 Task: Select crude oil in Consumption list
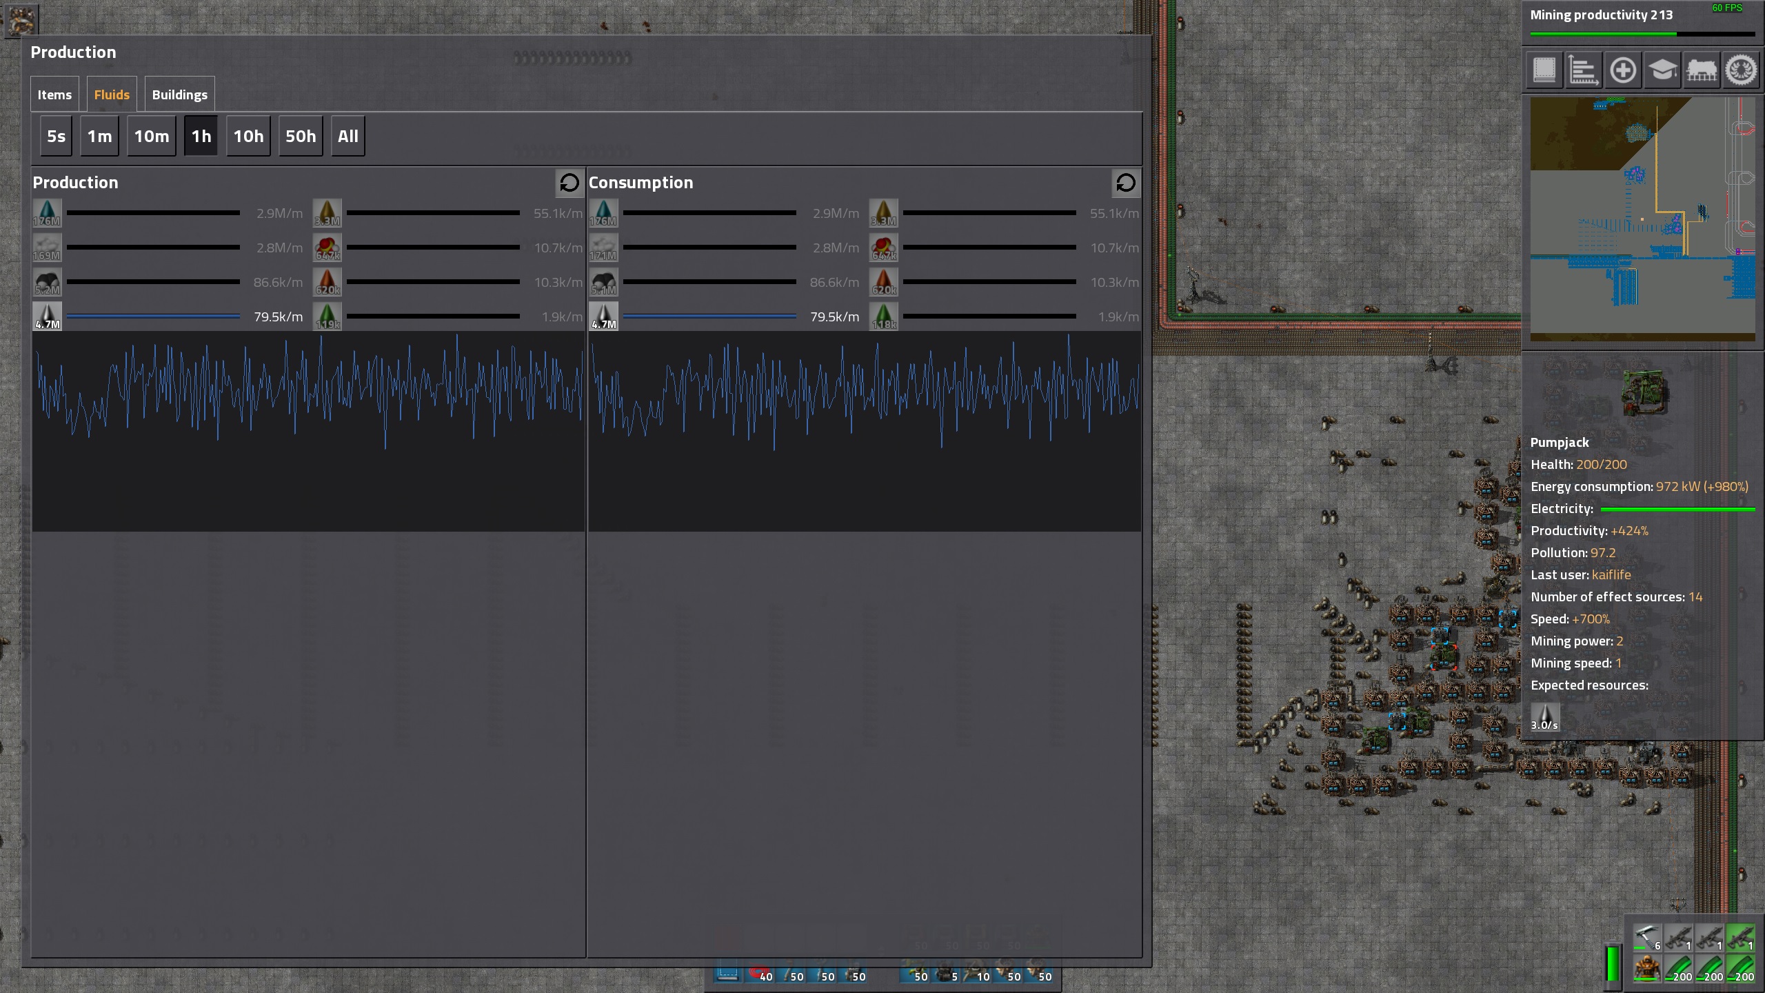(603, 317)
